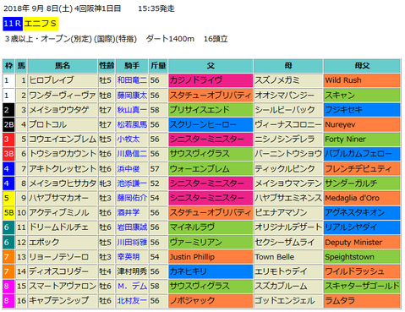Select horse name メイショウウタゲ
This screenshot has height=312, width=405.
[x=59, y=110]
